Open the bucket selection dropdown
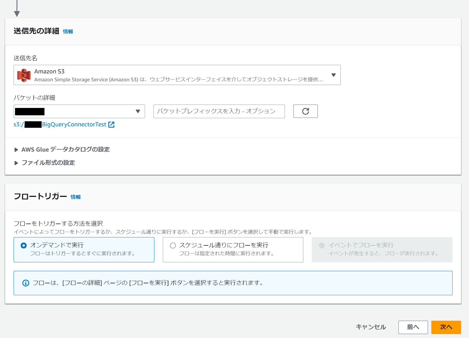Image resolution: width=469 pixels, height=338 pixels. (79, 111)
